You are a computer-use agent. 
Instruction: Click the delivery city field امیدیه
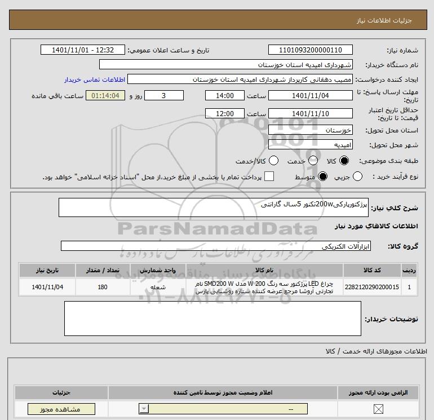point(310,144)
